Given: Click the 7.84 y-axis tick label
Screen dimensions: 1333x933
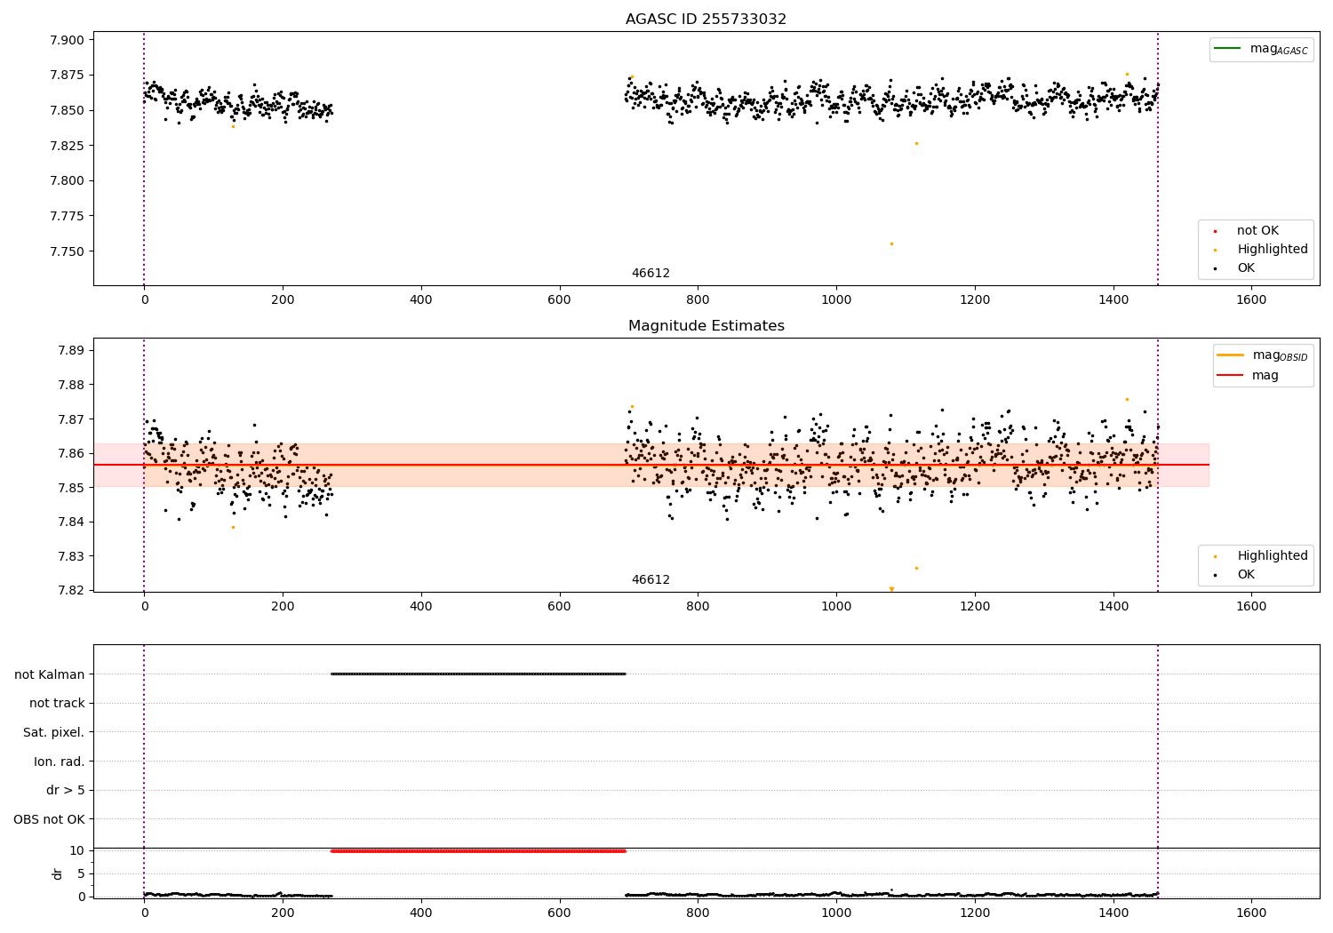Looking at the screenshot, I should pos(70,522).
